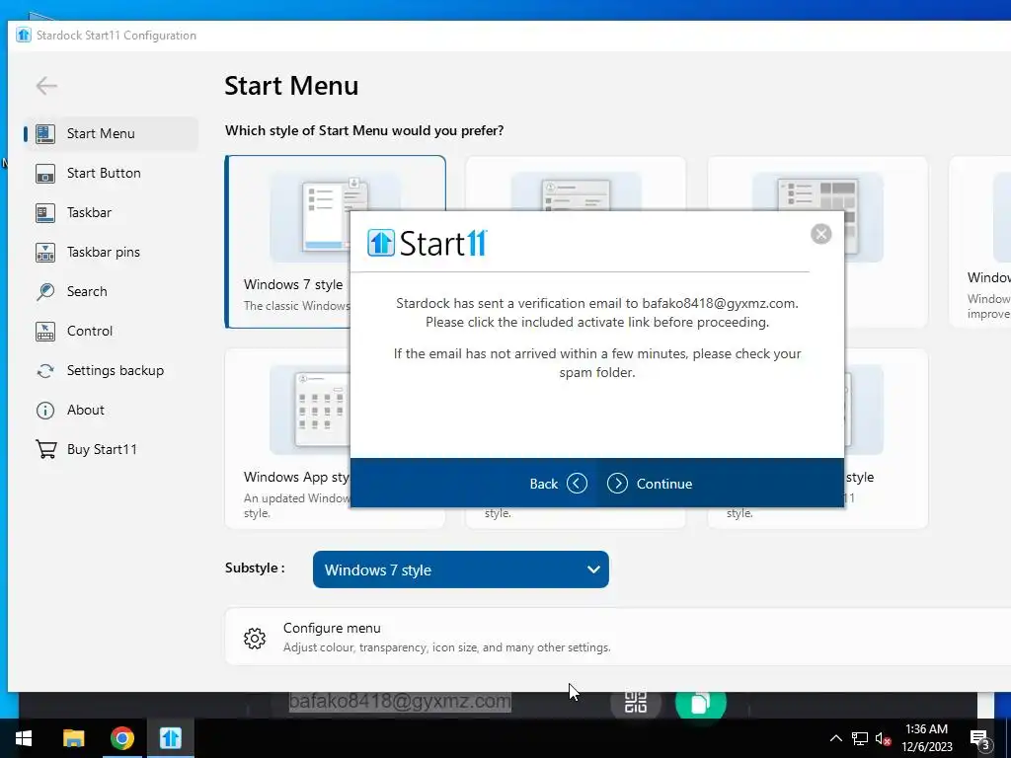Click the green copy button in background window
1011x758 pixels.
[x=701, y=704]
